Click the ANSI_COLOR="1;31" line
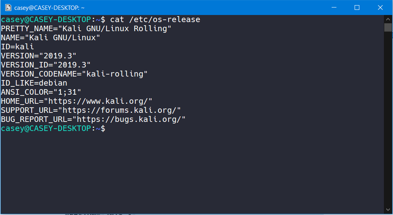393x215 pixels. click(x=41, y=92)
